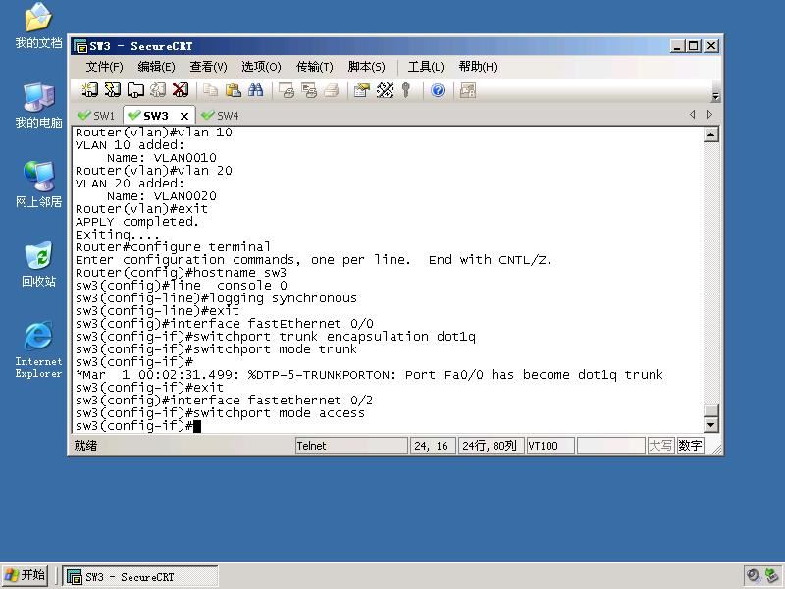Switch to the SW4 session tab

point(220,116)
